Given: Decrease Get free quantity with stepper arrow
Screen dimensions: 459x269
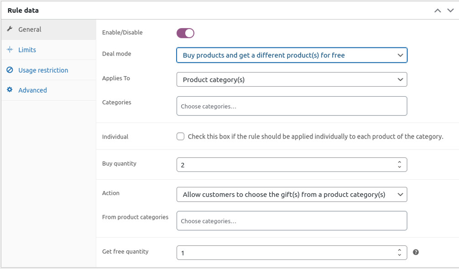Looking at the screenshot, I should pos(400,255).
